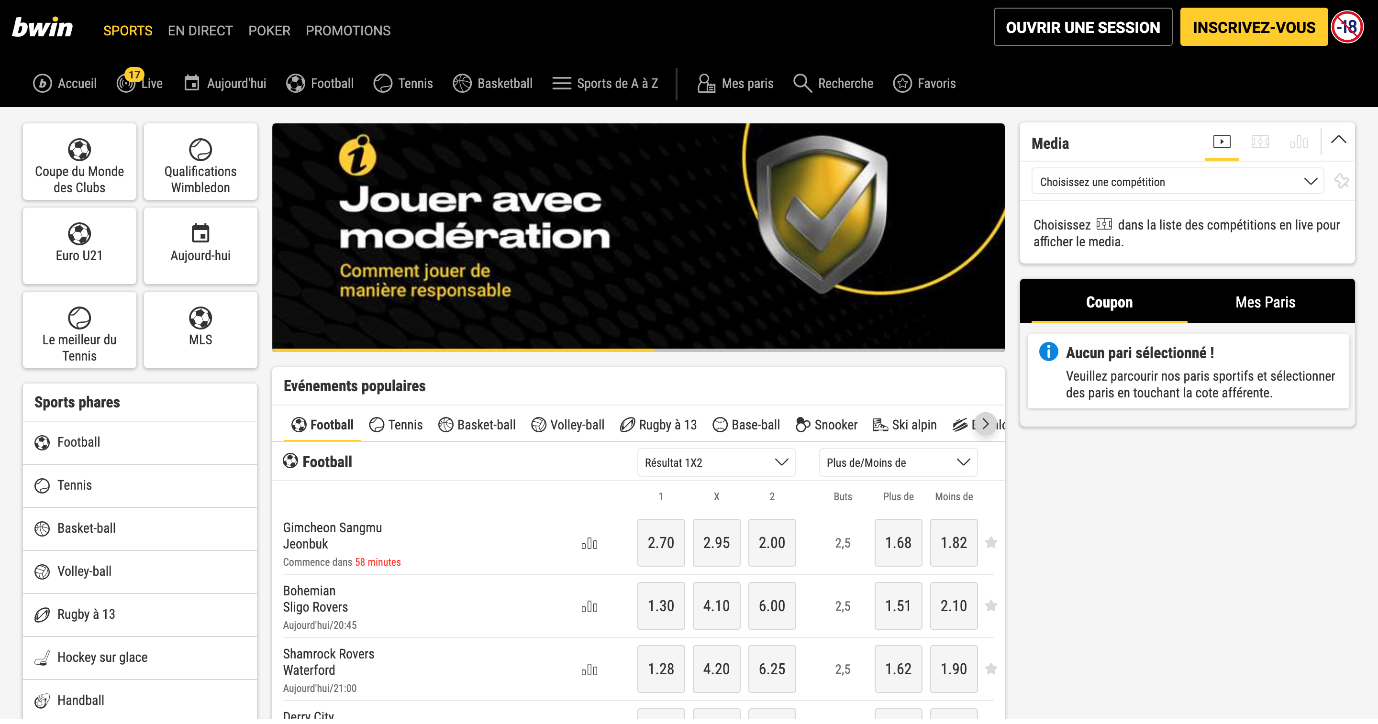Open Football in the top nav bar
The image size is (1378, 724).
320,83
